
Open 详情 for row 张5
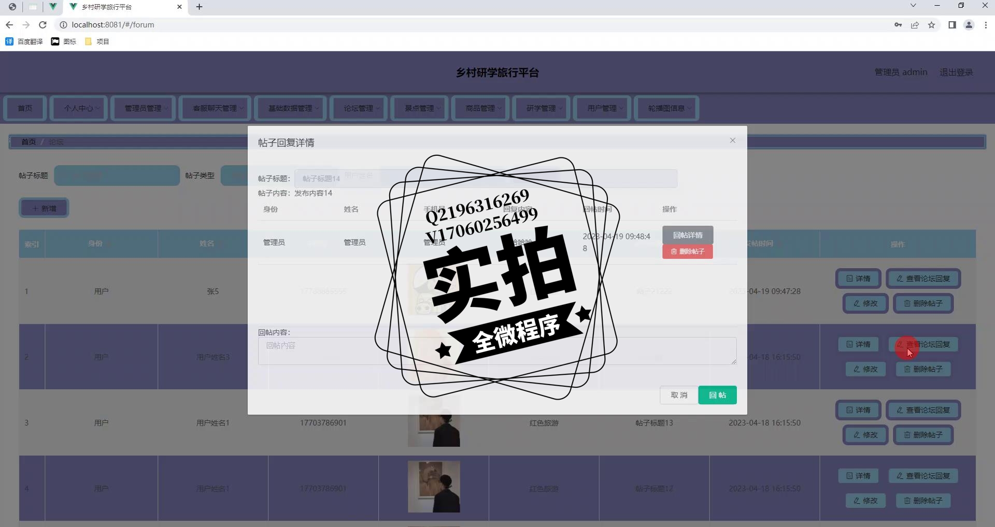[x=858, y=279]
